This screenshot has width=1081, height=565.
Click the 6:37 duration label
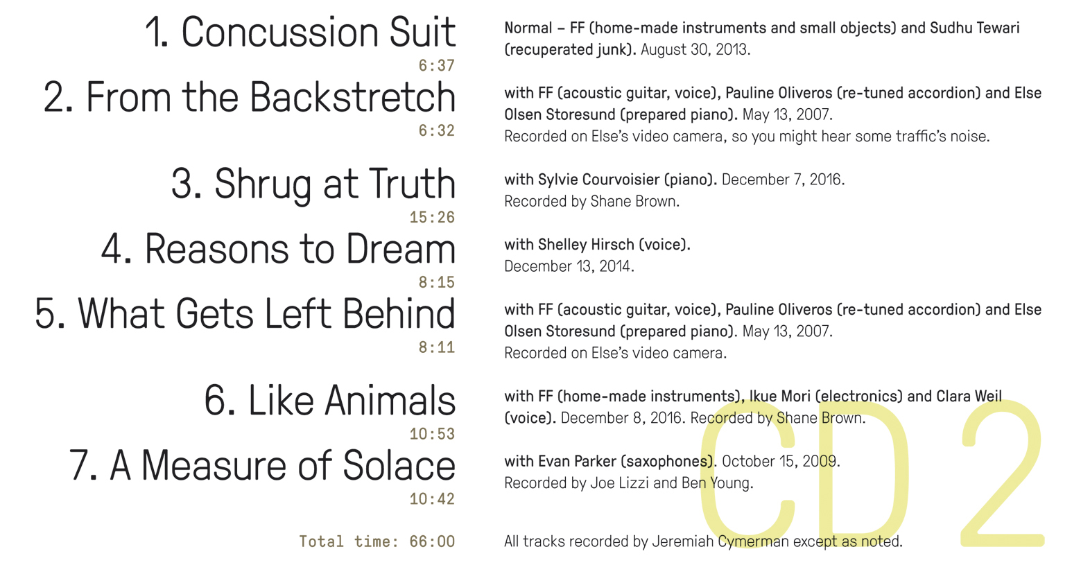tap(437, 66)
